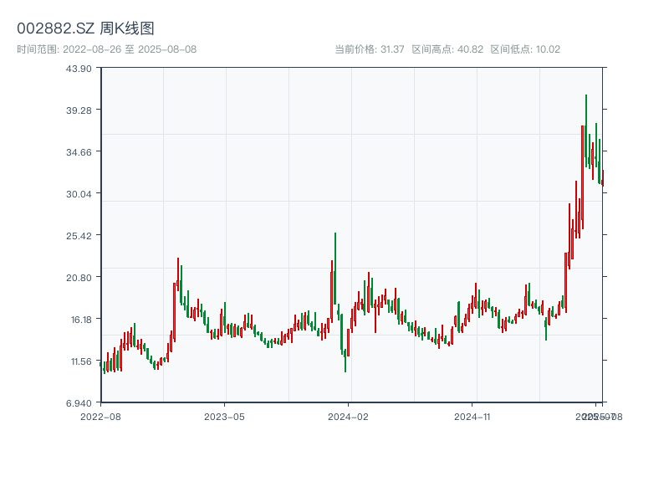The height and width of the screenshot is (502, 669).
Task: Click the x-axis label 2024-02
Action: coord(348,417)
